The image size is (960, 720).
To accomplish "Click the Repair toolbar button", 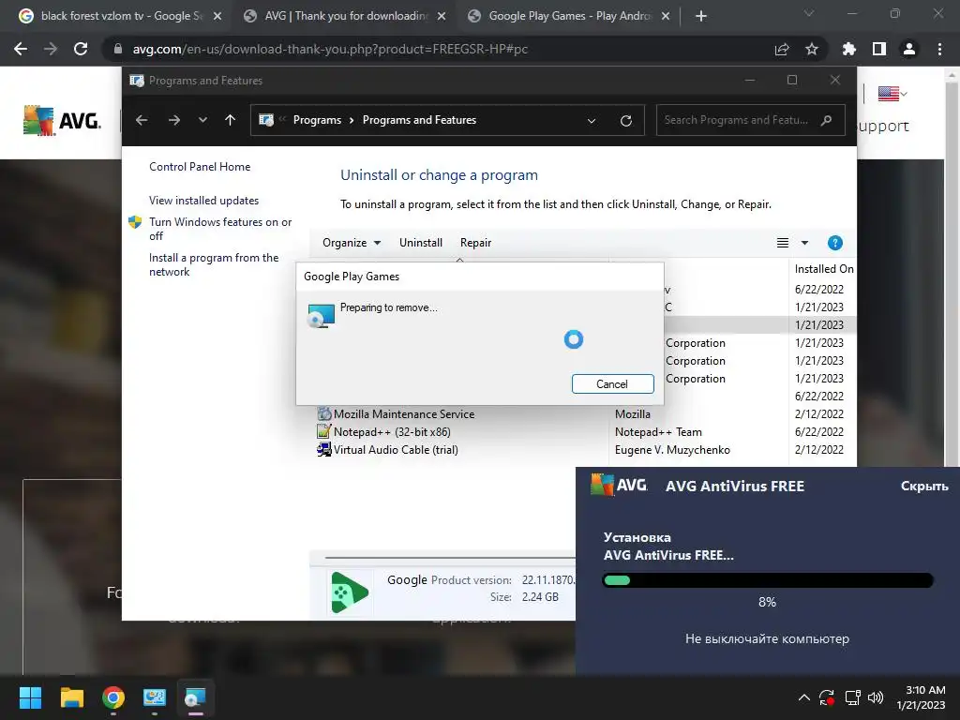I will click(475, 243).
